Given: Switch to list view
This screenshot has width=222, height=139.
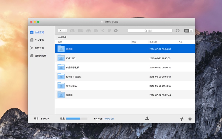Looking at the screenshot, I should (x=186, y=31).
